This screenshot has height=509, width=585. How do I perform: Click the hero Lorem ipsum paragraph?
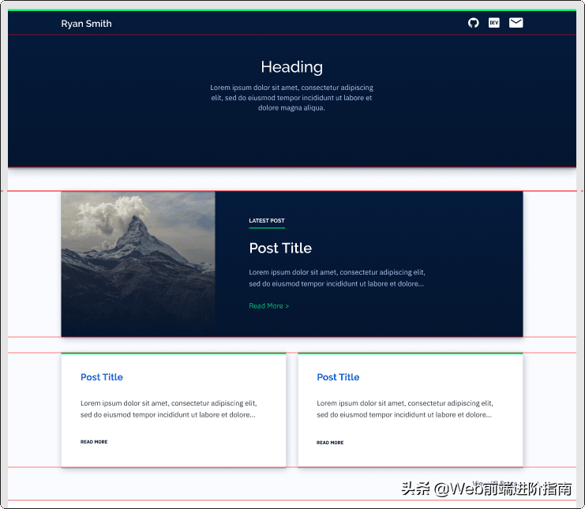click(x=291, y=98)
